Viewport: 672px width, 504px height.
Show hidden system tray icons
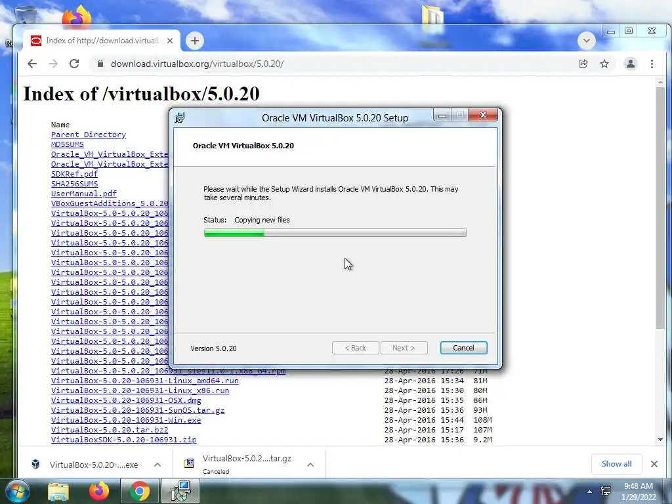click(x=589, y=492)
